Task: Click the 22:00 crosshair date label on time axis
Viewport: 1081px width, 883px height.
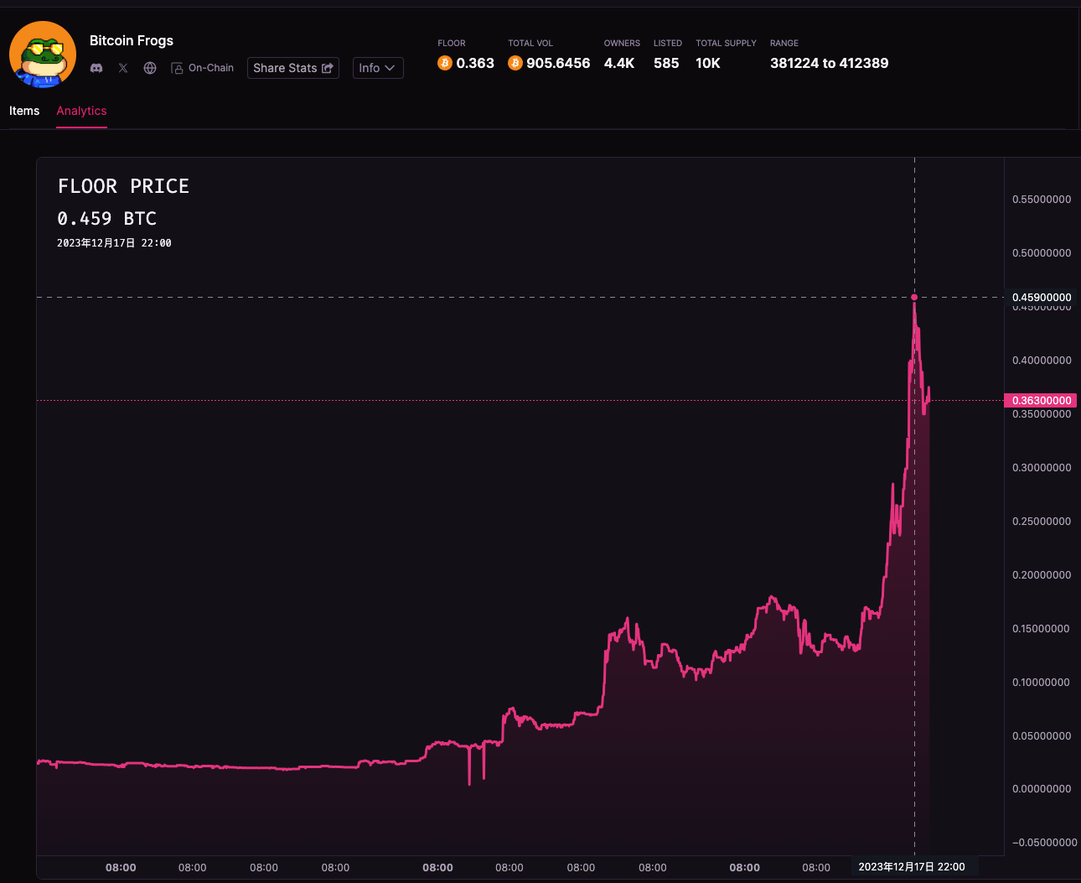Action: tap(912, 867)
